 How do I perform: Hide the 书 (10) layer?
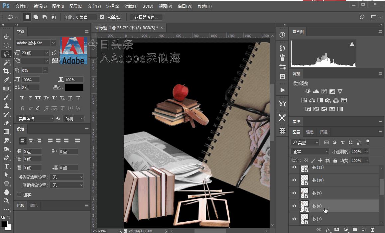pos(294,180)
